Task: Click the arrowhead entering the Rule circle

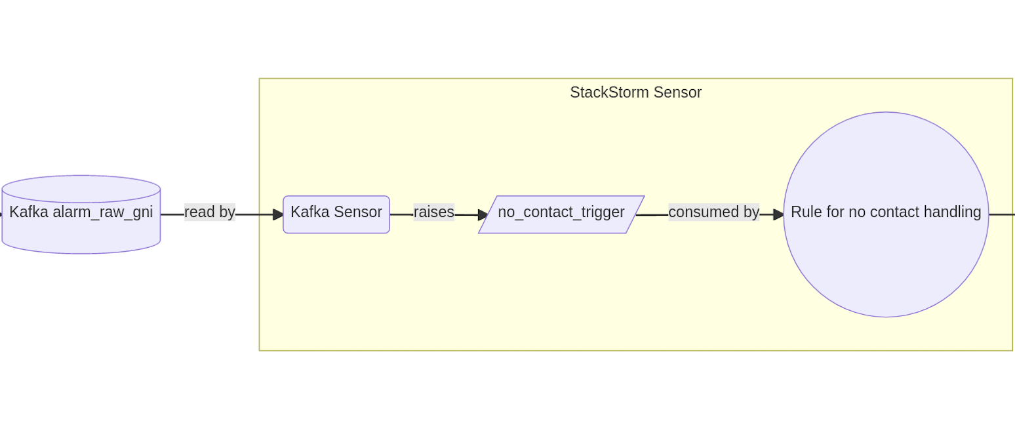Action: click(779, 214)
